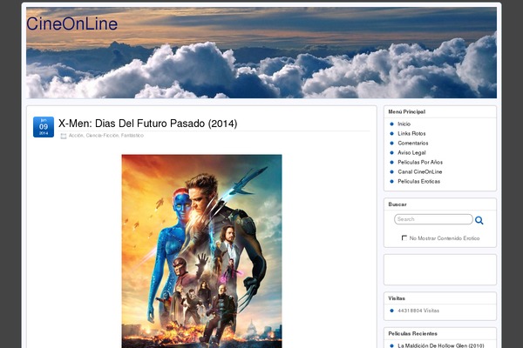Click the Jun 09 2014 date badge
523x348 pixels.
44,127
